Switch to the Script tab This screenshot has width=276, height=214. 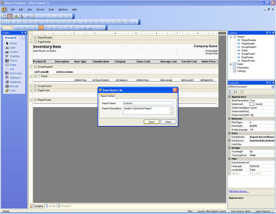(x=50, y=206)
